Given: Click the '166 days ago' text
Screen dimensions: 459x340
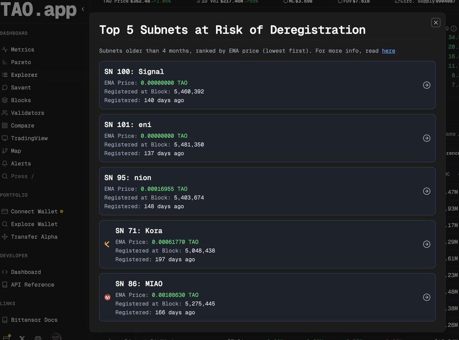Looking at the screenshot, I should tap(175, 312).
